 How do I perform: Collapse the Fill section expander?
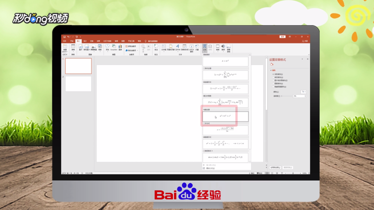point(271,70)
